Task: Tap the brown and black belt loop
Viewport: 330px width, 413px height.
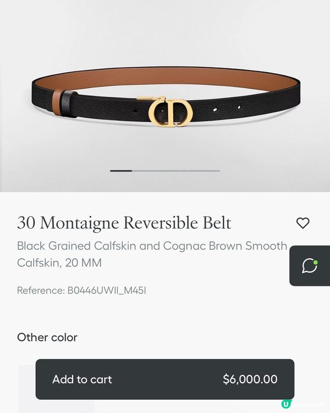Action: [65, 103]
